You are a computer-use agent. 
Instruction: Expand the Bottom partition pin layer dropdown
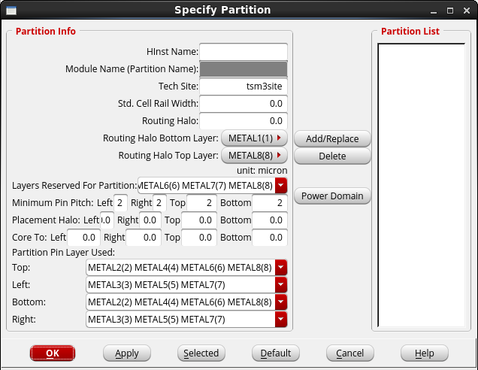tap(281, 302)
